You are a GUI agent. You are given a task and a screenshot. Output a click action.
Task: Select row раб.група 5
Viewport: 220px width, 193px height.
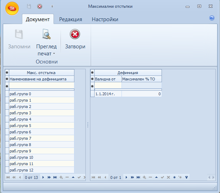tap(42, 126)
